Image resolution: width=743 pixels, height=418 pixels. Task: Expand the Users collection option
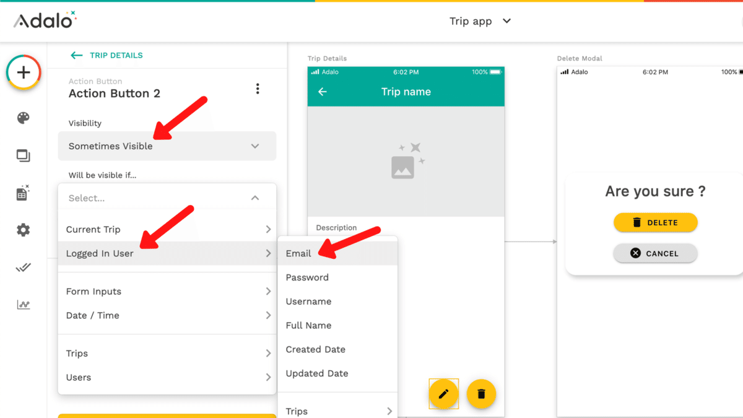point(167,377)
